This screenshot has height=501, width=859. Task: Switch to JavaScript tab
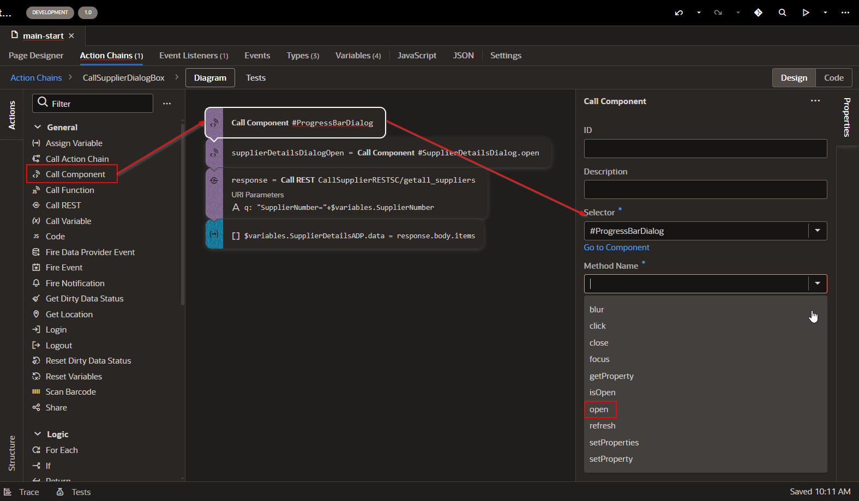click(417, 56)
